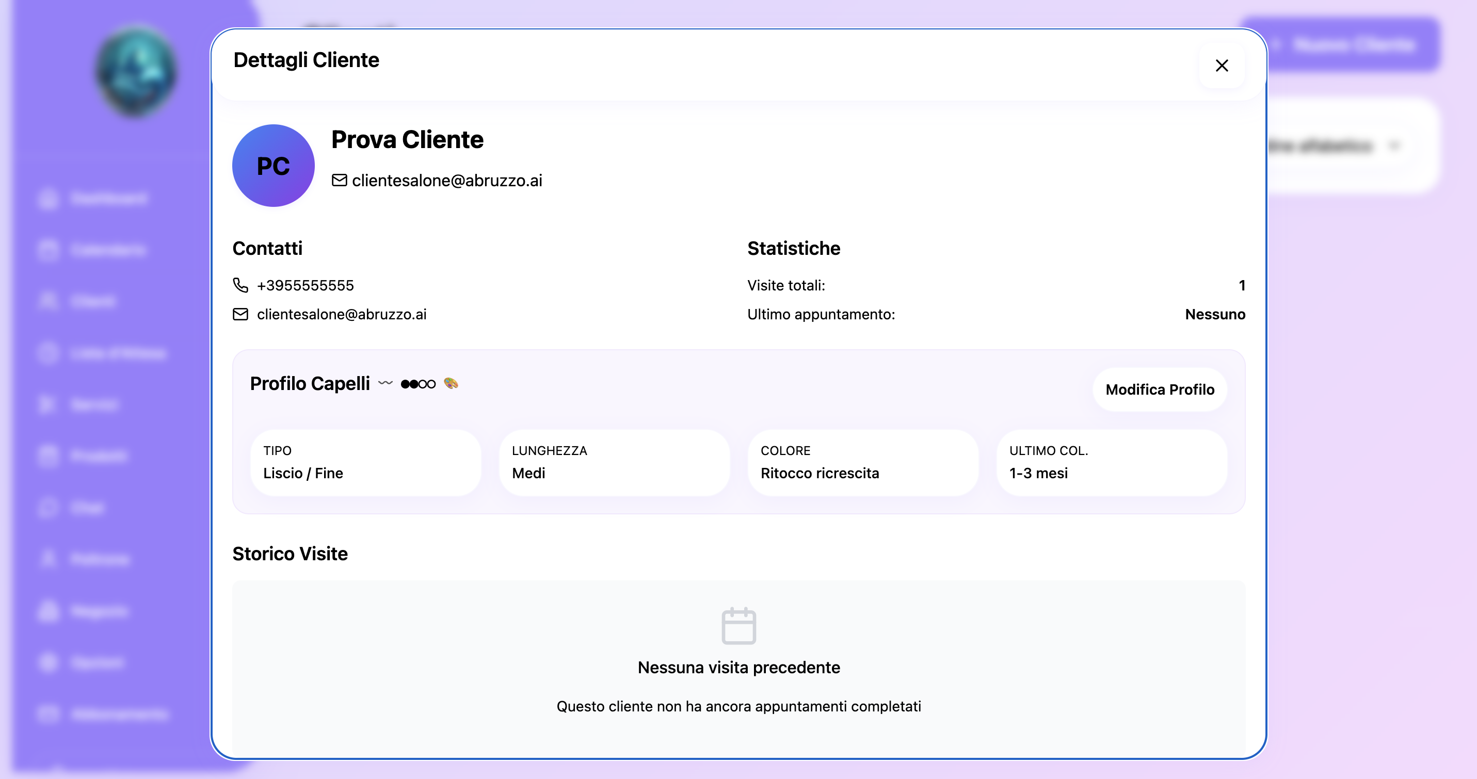Click the wavy hair icon beside Profilo Capelli
Image resolution: width=1477 pixels, height=779 pixels.
click(x=384, y=383)
